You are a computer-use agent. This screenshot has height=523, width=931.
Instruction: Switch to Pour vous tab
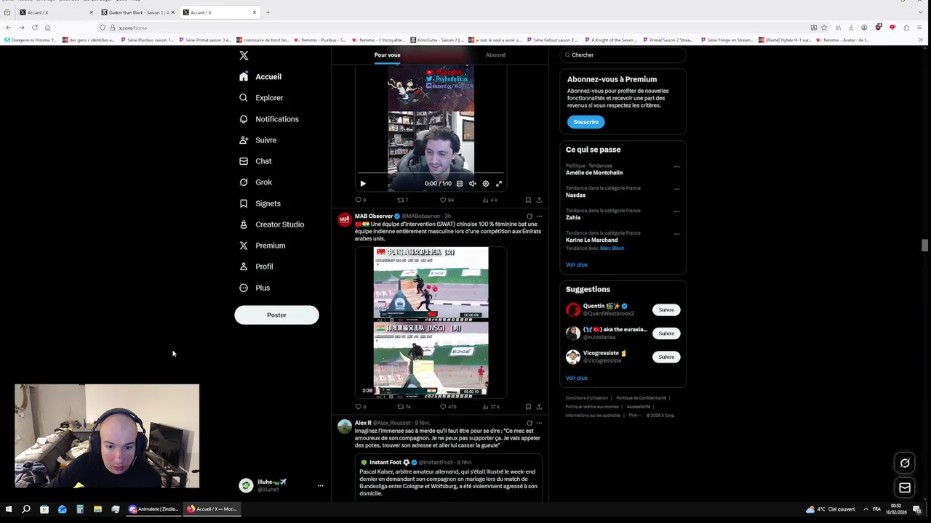387,55
